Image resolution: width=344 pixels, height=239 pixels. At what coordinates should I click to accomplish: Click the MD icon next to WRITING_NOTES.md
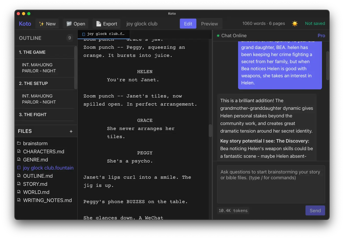tap(19, 200)
